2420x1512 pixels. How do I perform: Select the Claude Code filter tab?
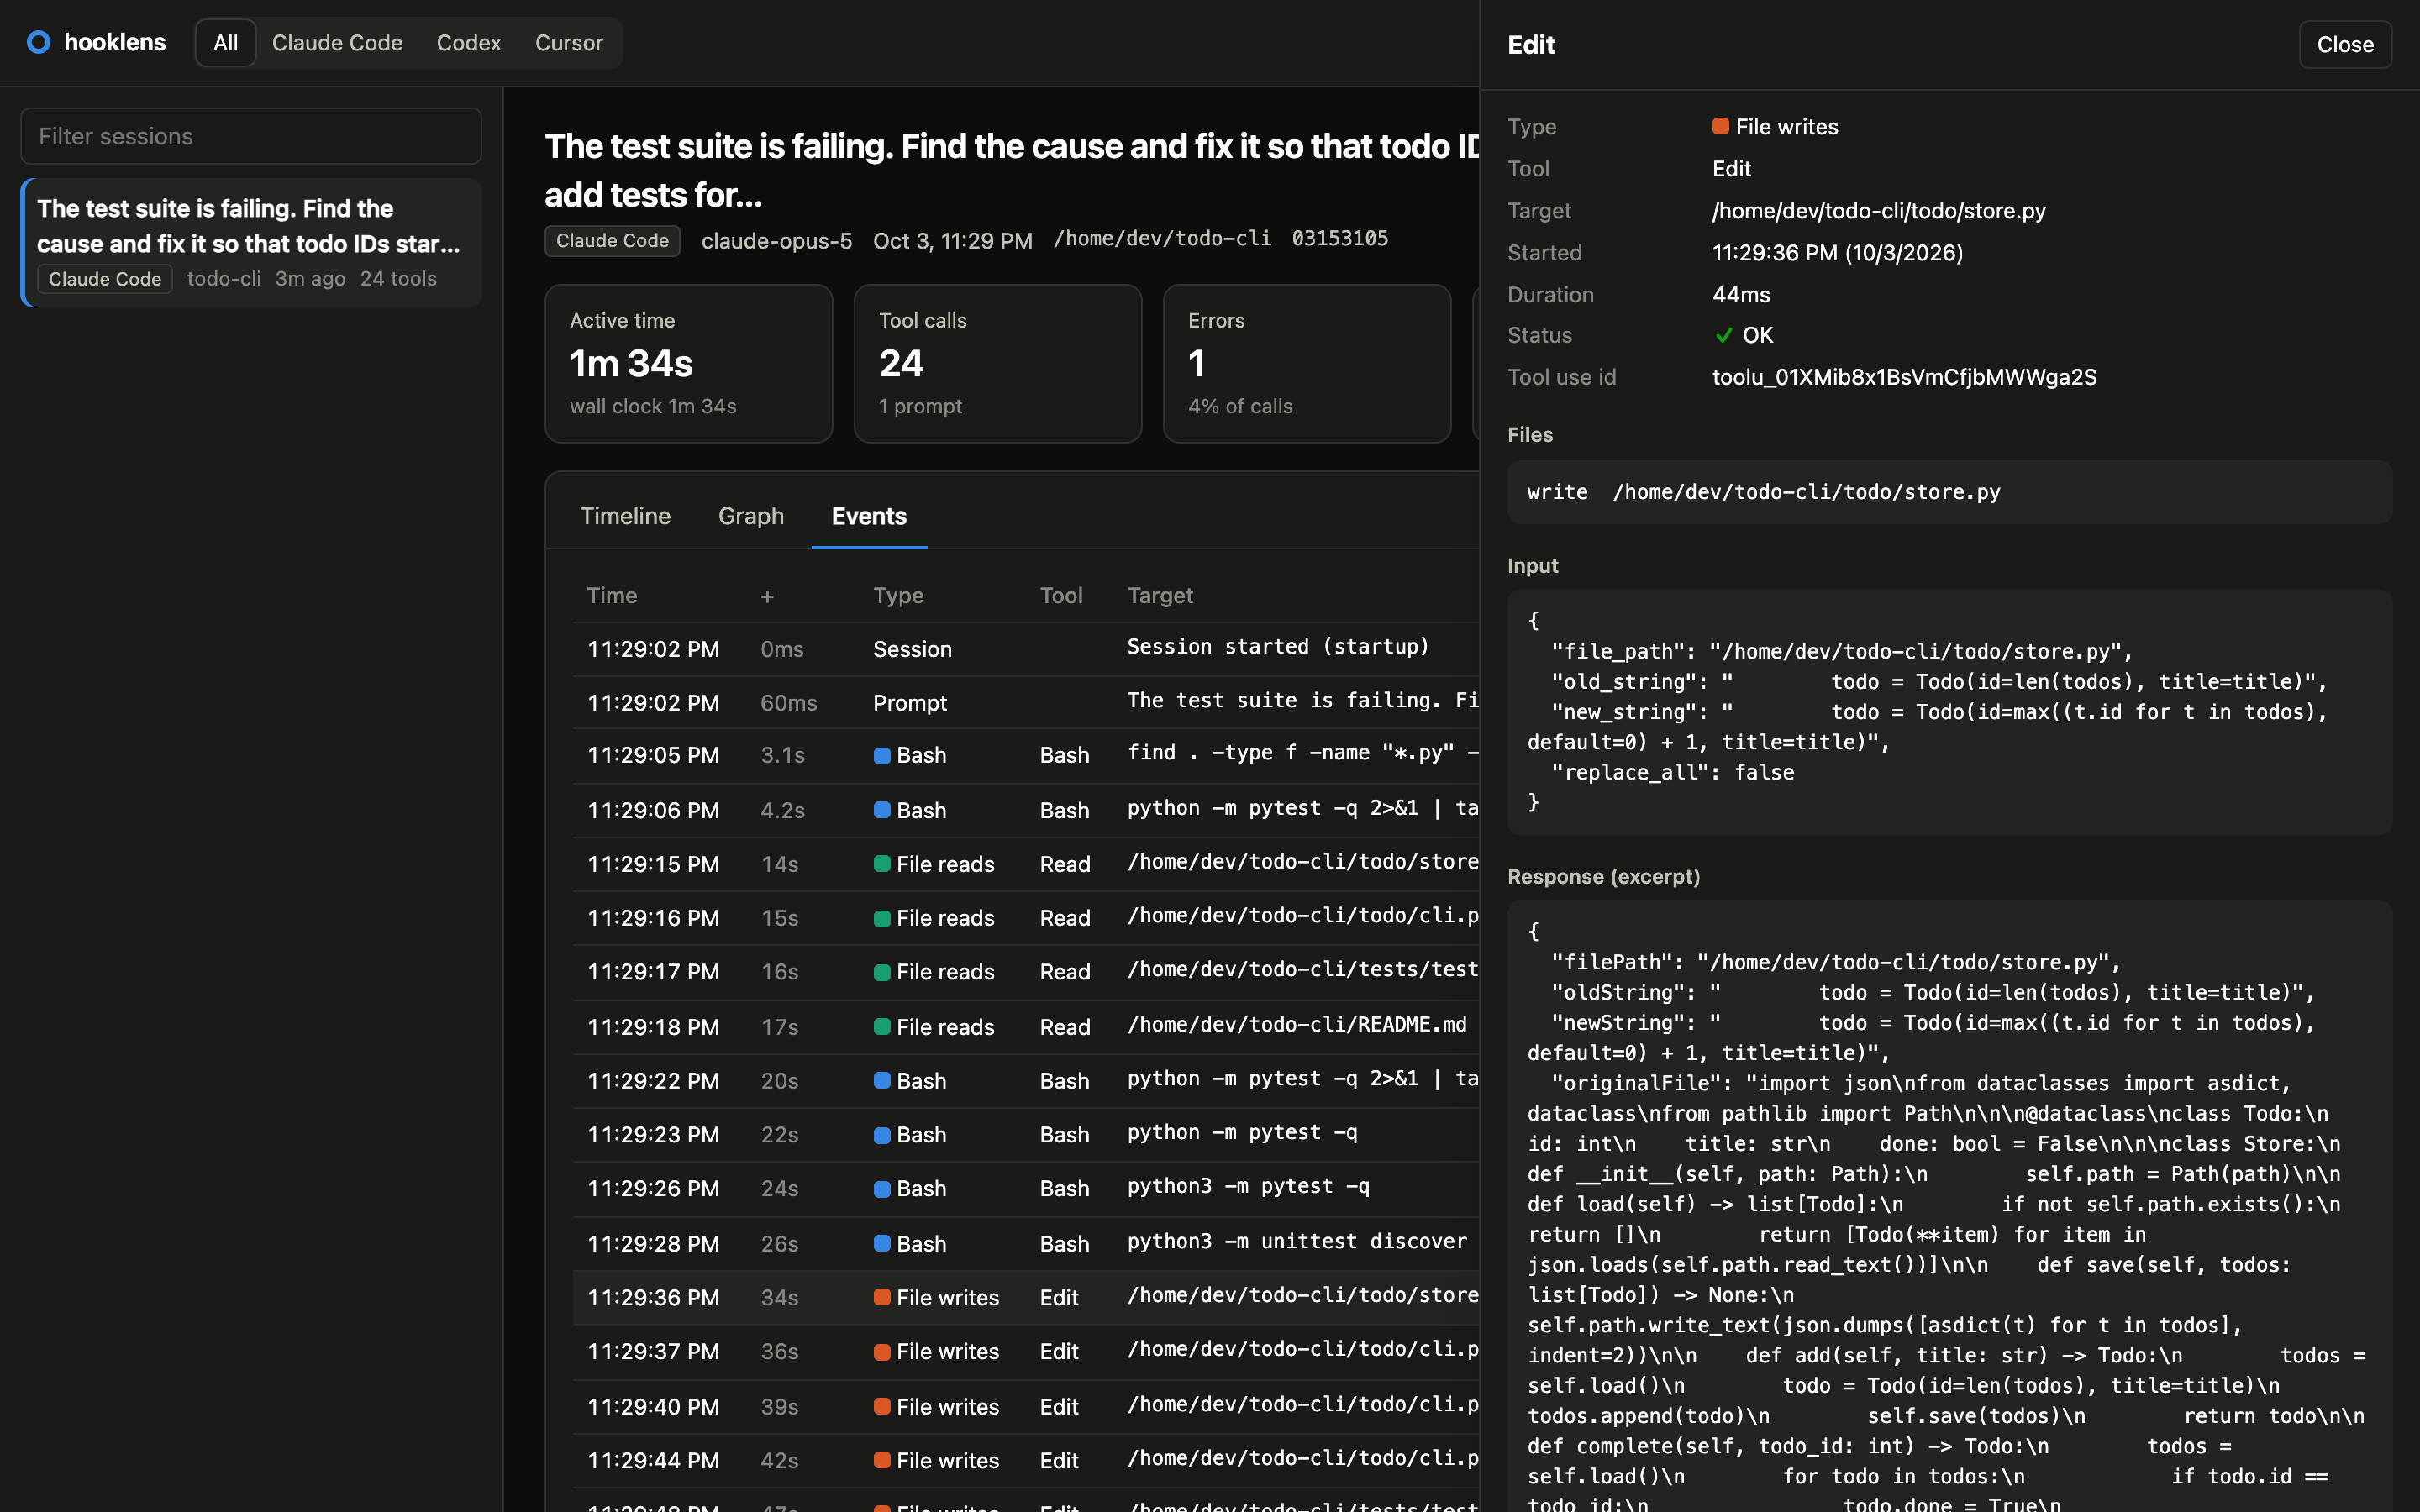(x=337, y=43)
